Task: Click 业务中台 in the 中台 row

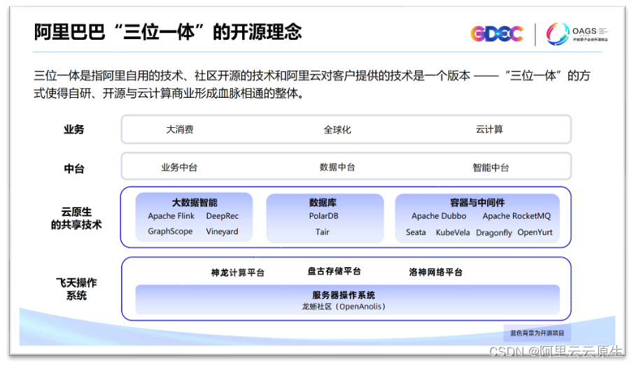Action: tap(179, 167)
